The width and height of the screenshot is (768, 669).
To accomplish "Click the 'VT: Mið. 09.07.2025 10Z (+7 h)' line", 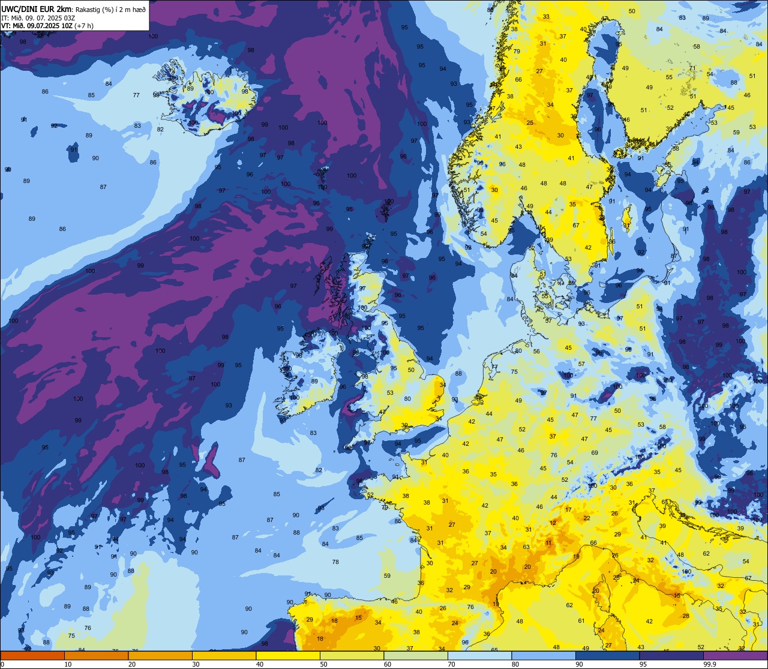I will click(47, 25).
